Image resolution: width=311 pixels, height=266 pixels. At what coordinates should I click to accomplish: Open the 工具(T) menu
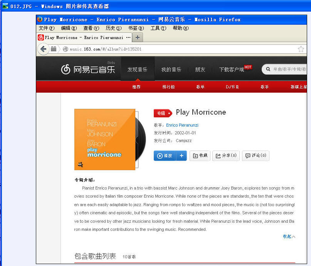(x=158, y=28)
